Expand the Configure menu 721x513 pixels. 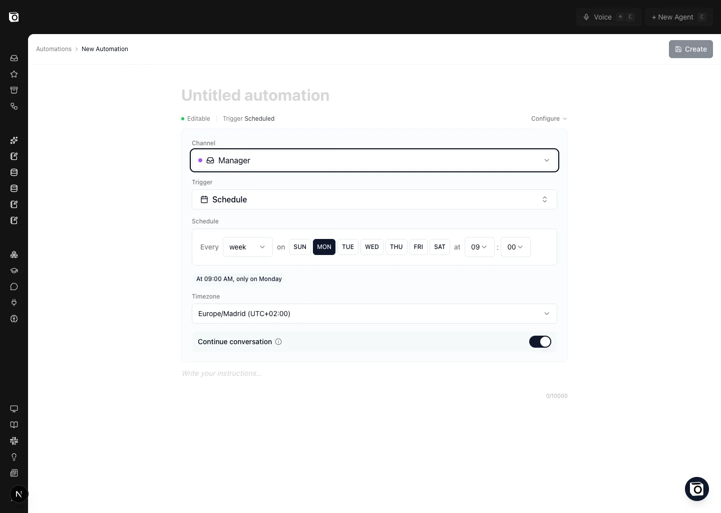point(549,119)
